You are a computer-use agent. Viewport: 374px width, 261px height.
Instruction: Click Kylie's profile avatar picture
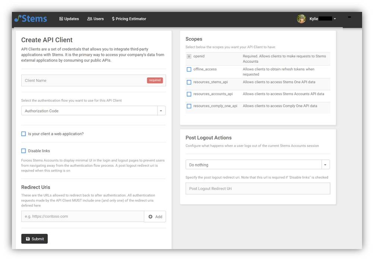point(301,19)
